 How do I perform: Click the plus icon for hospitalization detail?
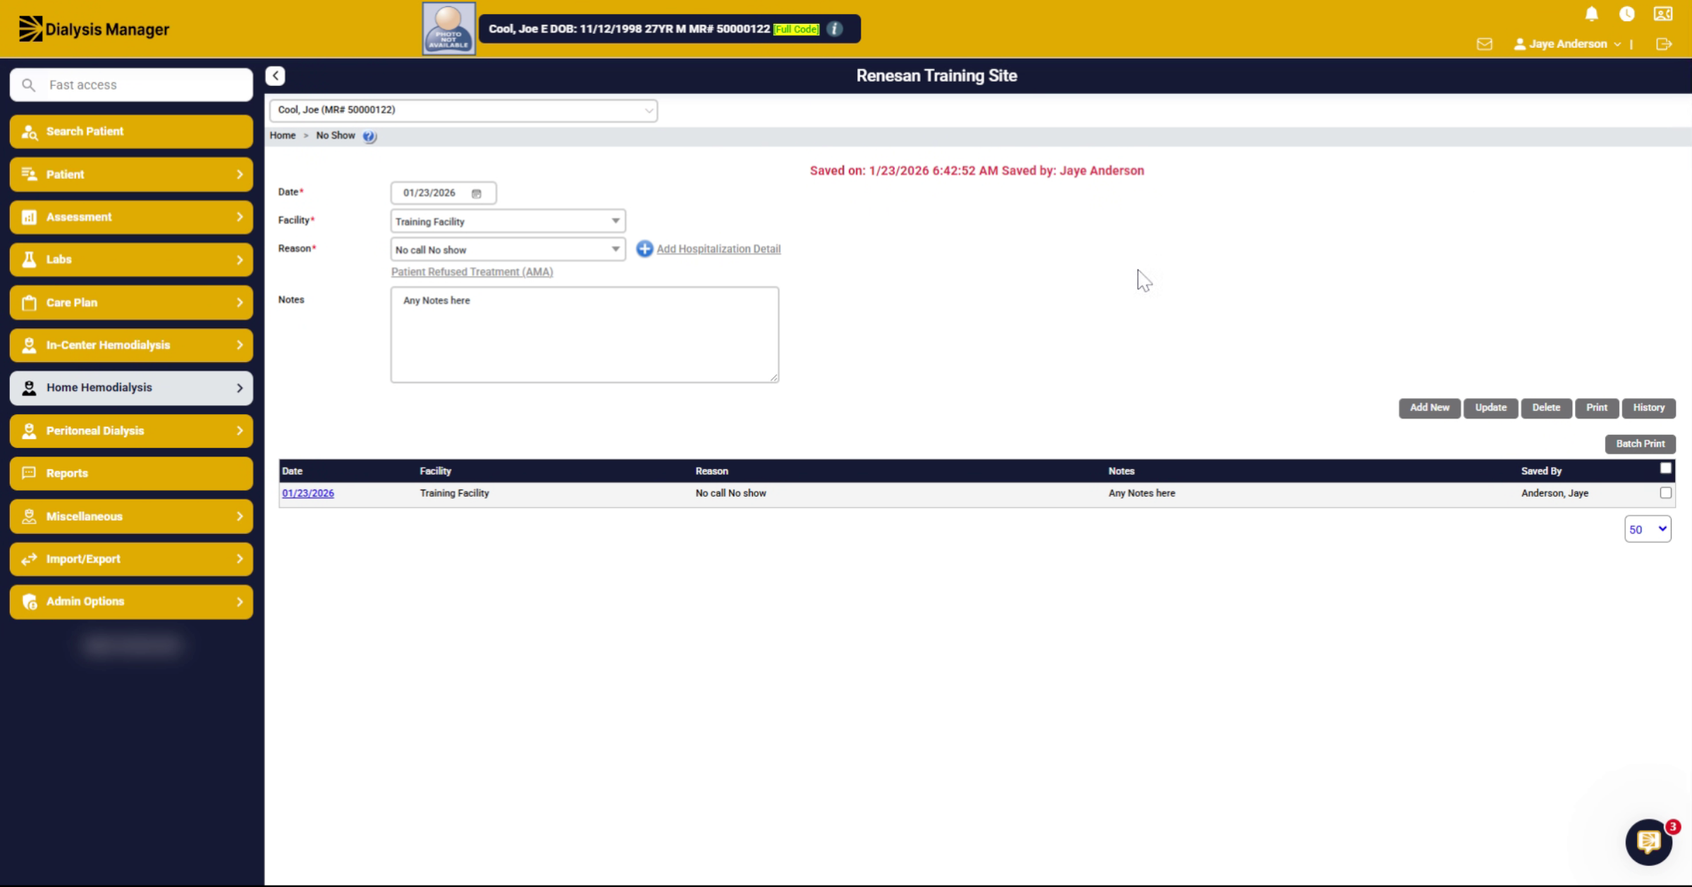coord(644,249)
